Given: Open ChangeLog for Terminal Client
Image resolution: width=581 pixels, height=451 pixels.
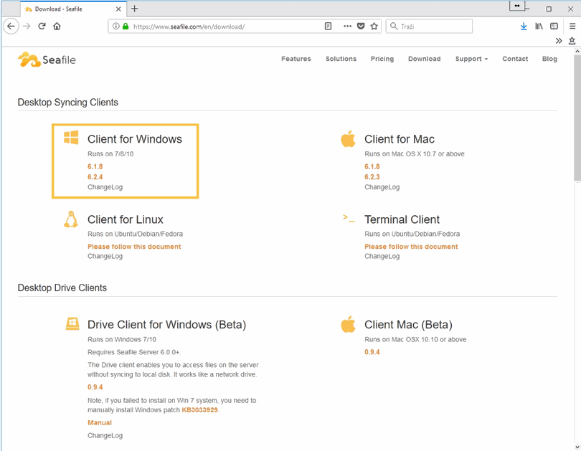Looking at the screenshot, I should (382, 256).
